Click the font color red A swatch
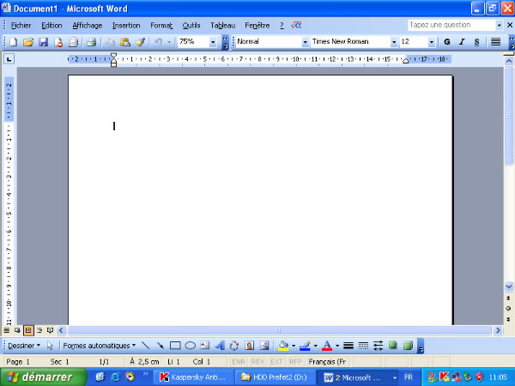This screenshot has height=386, width=515. click(x=326, y=346)
